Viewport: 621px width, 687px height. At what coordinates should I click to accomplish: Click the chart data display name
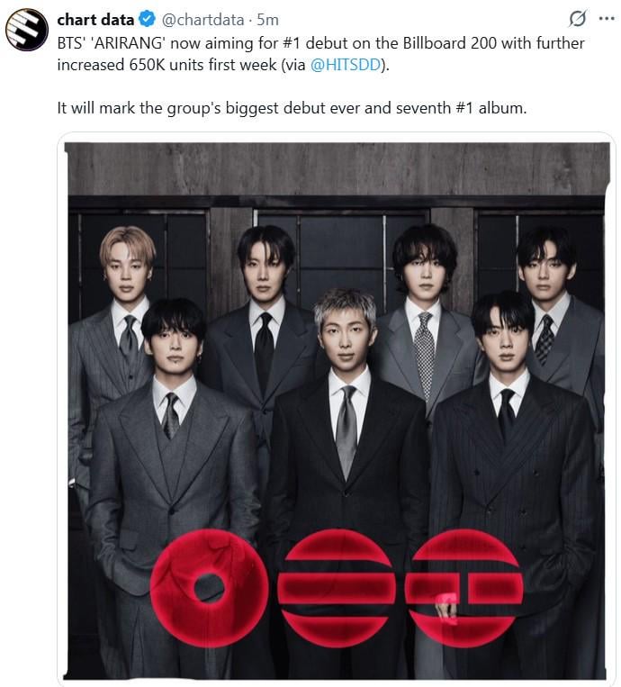pos(95,20)
